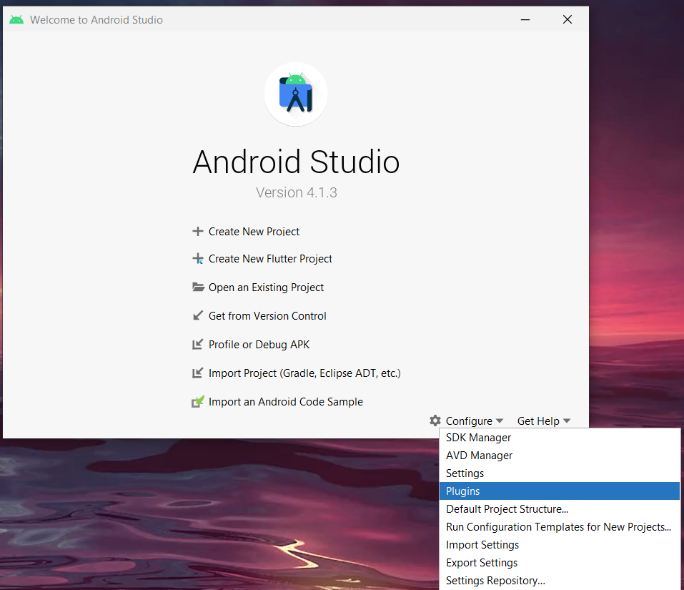Screen dimensions: 684x590
Task: Choose Settings in the Configure menu
Action: point(559,473)
